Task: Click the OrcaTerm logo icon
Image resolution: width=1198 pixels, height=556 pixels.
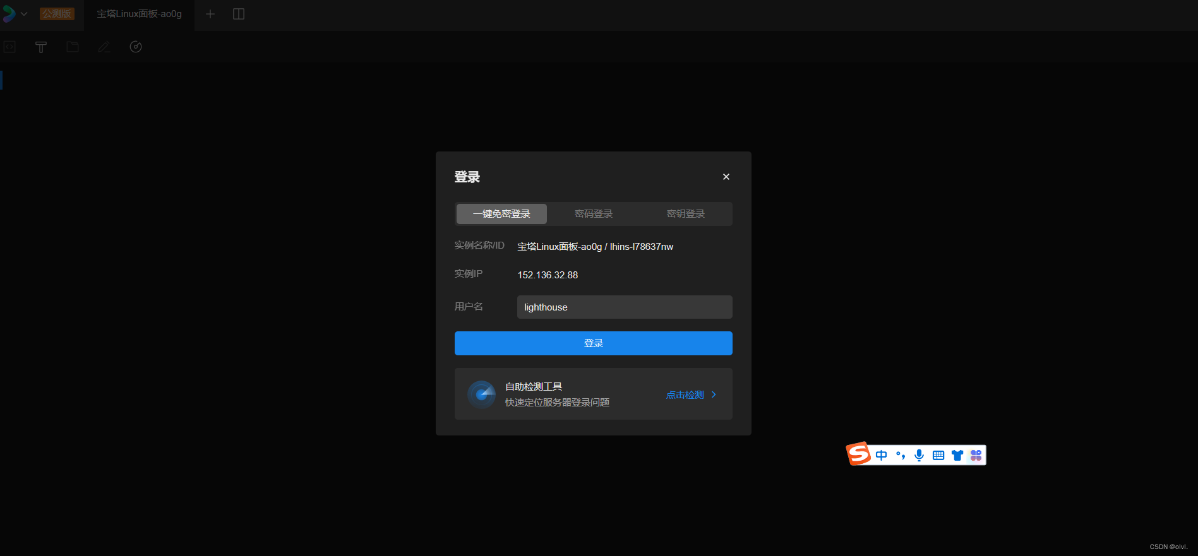Action: coord(8,13)
